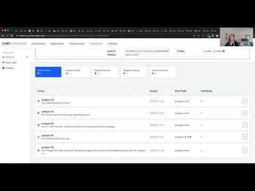255x191 pixels.
Task: Click the dot icon in Passed Controls card
Action: pyautogui.click(x=96, y=73)
